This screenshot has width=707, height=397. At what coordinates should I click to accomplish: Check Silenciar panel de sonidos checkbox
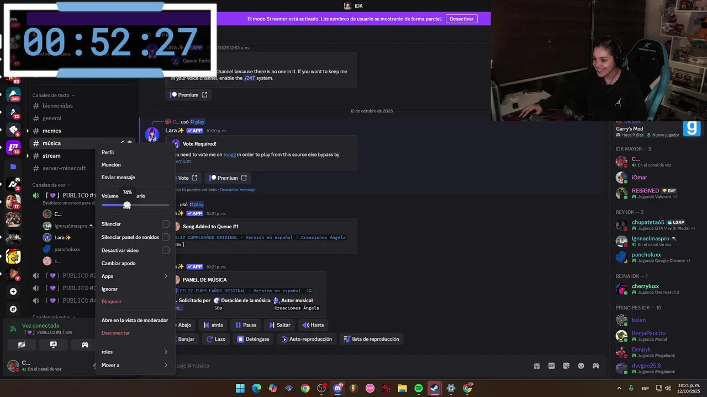coord(165,237)
